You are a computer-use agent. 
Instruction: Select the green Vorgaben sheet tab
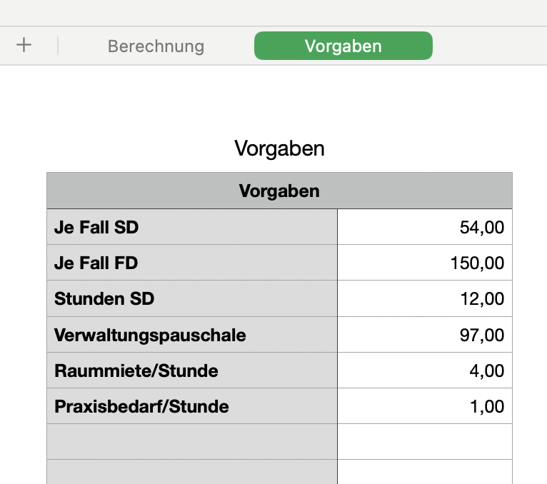click(343, 46)
